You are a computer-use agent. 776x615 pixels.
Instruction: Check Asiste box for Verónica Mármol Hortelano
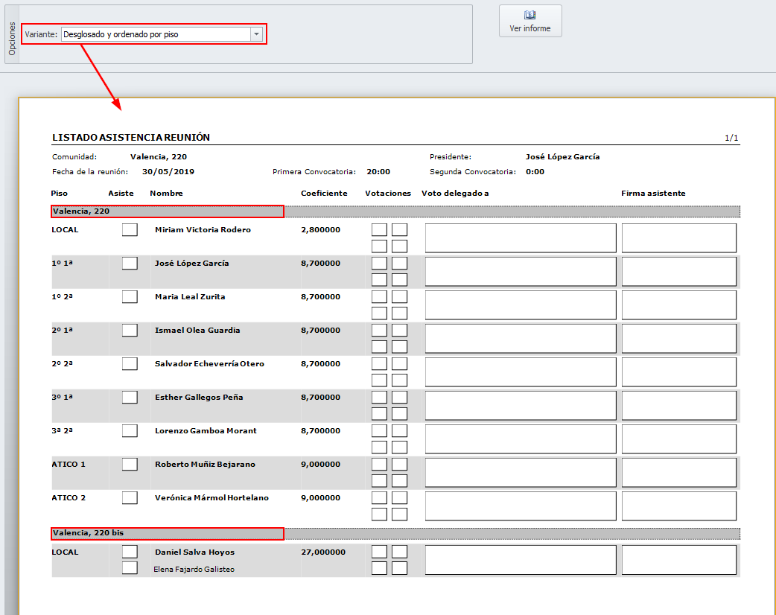pyautogui.click(x=130, y=497)
